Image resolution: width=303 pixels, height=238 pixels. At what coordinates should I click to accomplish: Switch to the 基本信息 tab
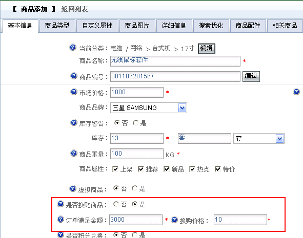click(x=20, y=26)
